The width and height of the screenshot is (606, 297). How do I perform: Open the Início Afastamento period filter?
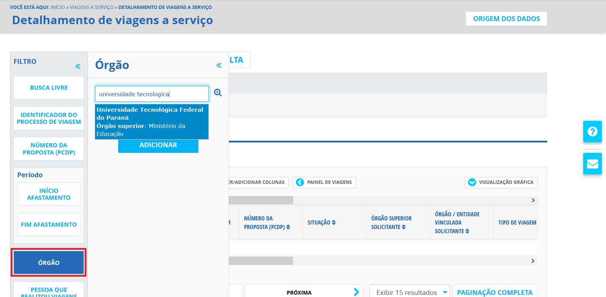[49, 194]
